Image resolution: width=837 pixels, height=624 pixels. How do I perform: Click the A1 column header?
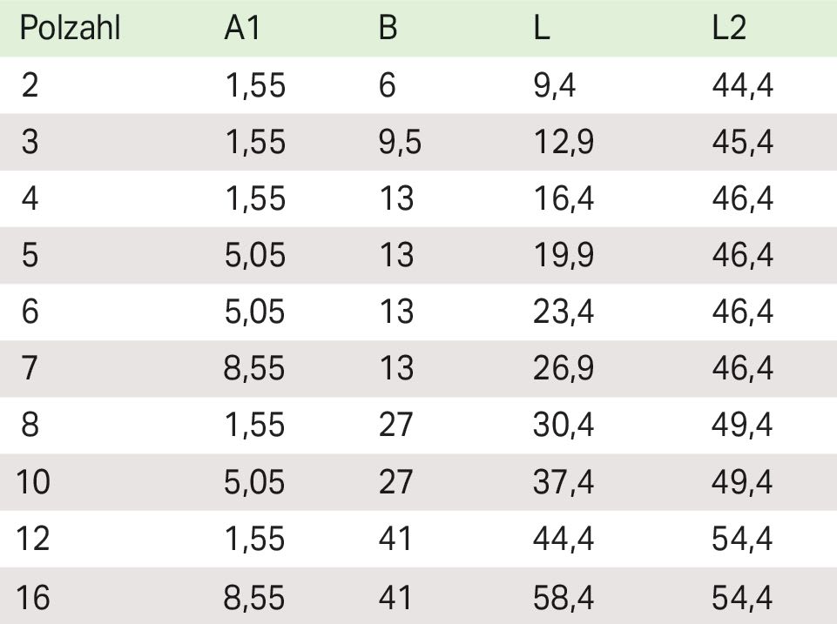242,29
